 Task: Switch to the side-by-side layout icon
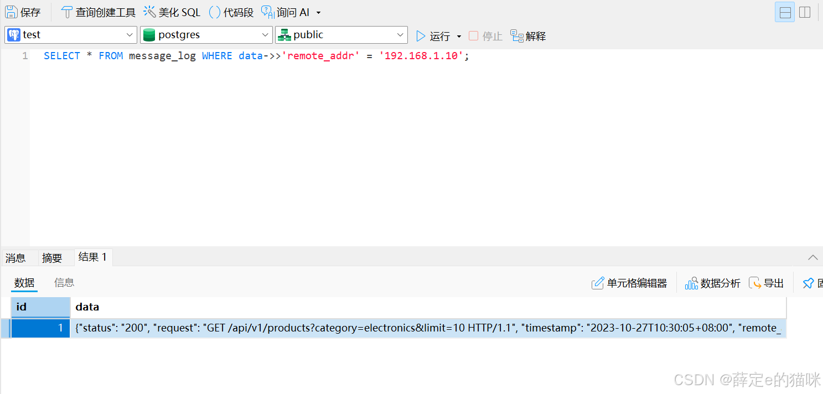805,12
